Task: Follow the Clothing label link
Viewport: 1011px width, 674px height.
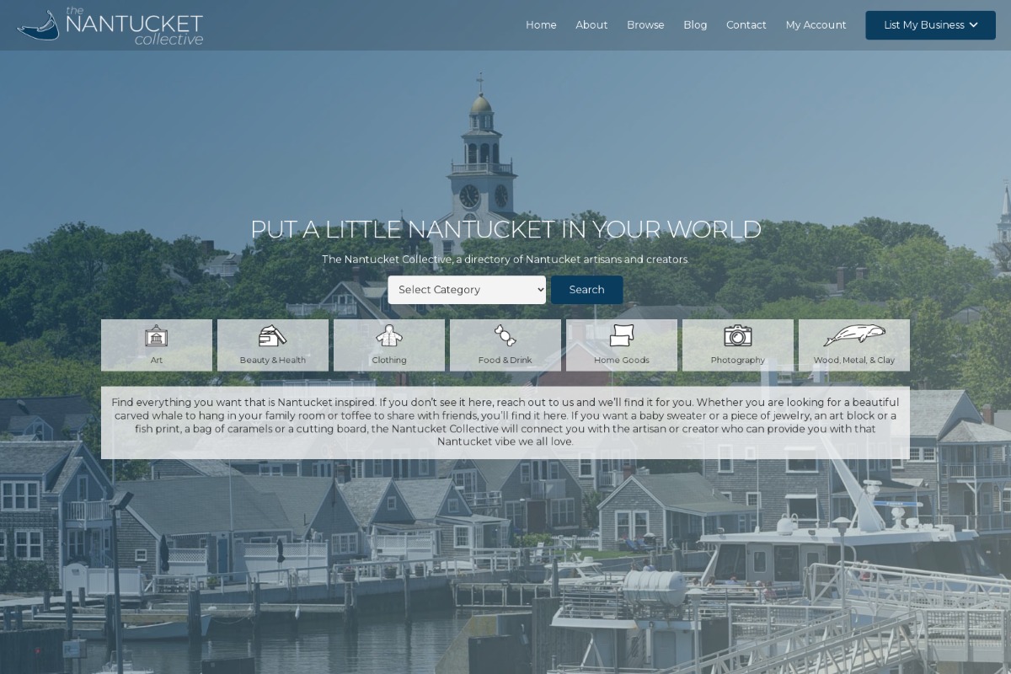Action: pyautogui.click(x=389, y=360)
